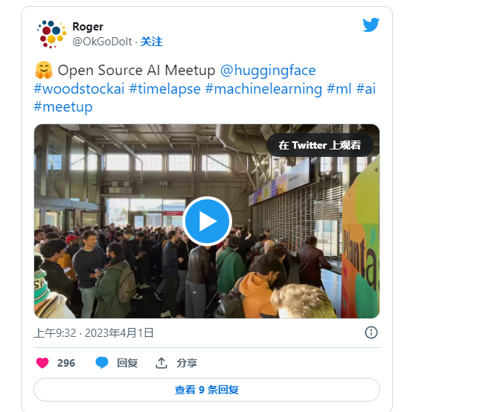Click the blue reply speech bubble icon
500x412 pixels.
coord(102,363)
